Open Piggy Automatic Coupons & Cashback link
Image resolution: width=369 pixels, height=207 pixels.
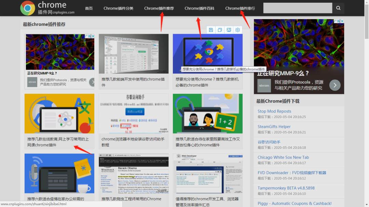tap(295, 203)
